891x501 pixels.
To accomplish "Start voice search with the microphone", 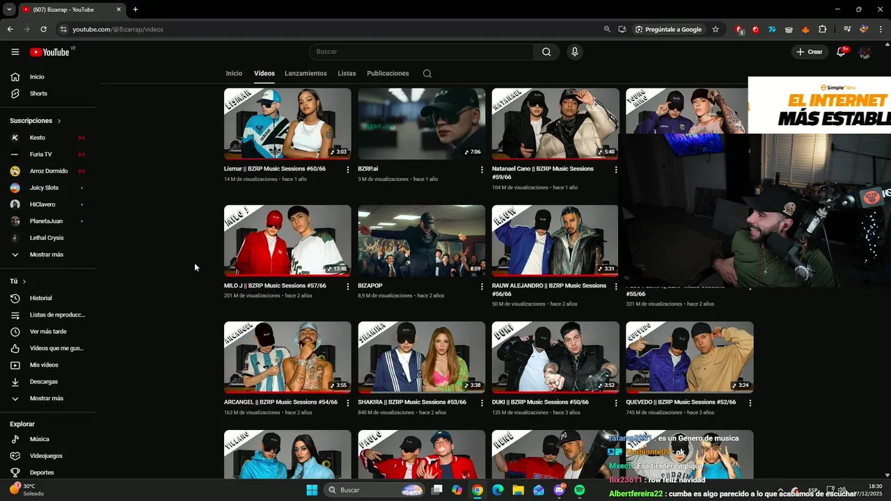I will pyautogui.click(x=574, y=51).
